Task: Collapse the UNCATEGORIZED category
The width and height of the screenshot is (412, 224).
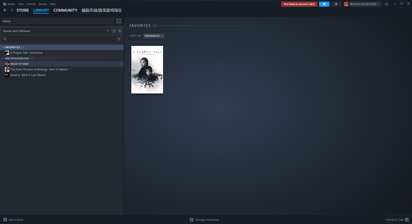Action: point(3,58)
